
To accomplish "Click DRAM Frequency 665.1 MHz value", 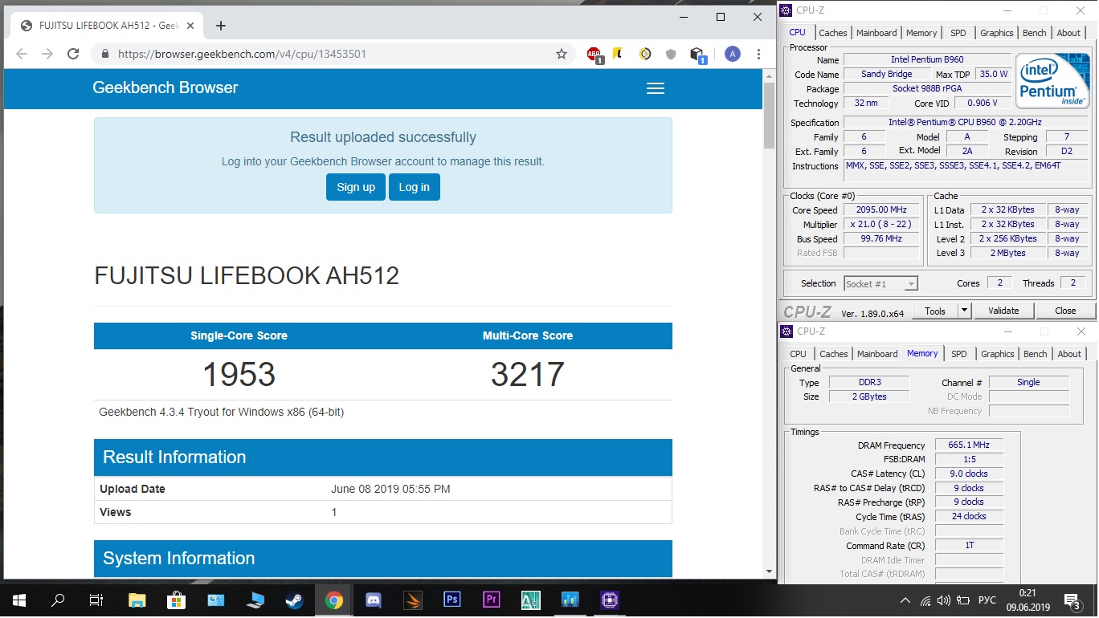I will pyautogui.click(x=969, y=445).
